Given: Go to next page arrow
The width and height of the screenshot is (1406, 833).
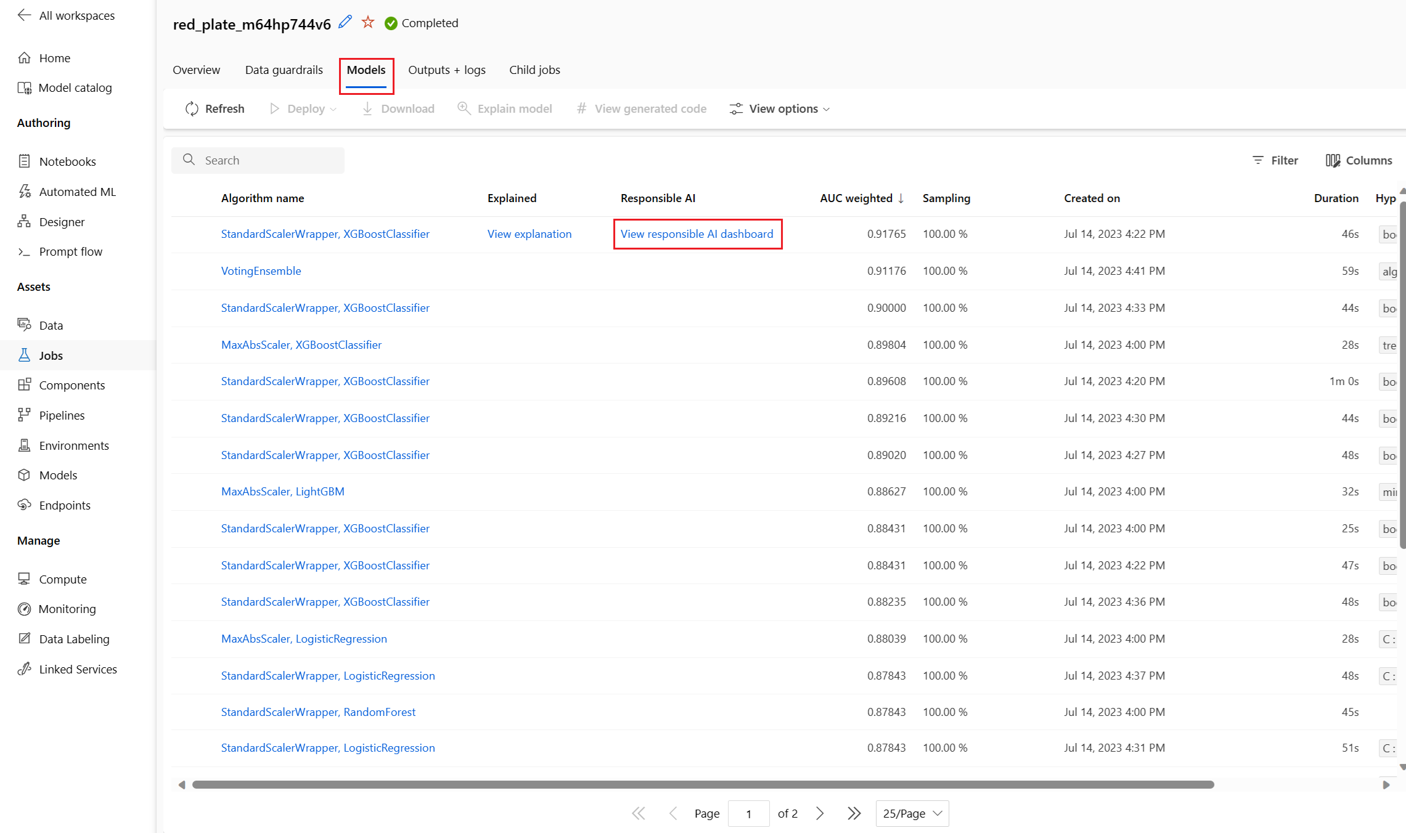Looking at the screenshot, I should click(820, 813).
